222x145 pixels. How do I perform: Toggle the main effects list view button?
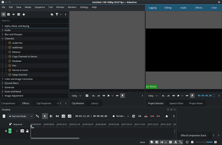[3, 15]
